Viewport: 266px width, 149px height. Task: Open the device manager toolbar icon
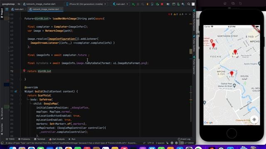click(178, 4)
